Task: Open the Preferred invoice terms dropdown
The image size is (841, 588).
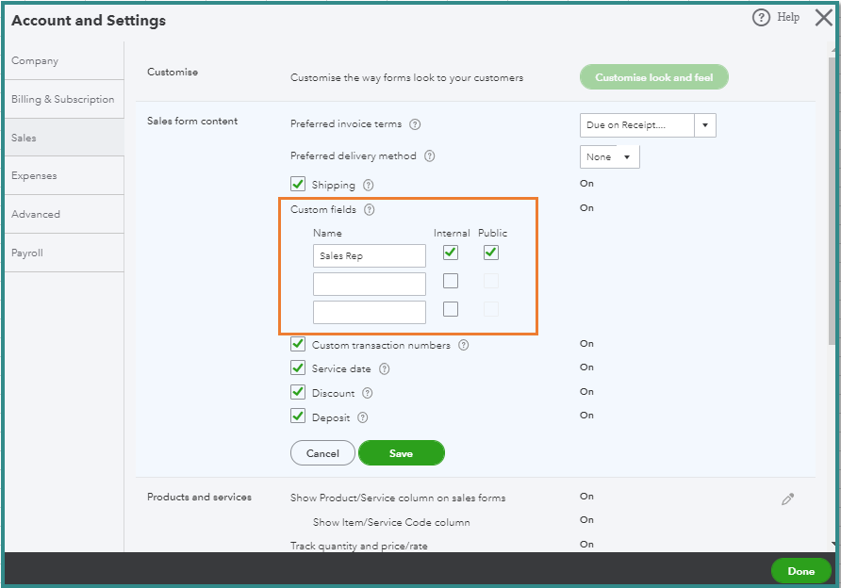Action: click(704, 125)
